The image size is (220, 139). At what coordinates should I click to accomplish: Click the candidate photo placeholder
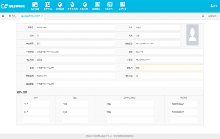coord(192,35)
